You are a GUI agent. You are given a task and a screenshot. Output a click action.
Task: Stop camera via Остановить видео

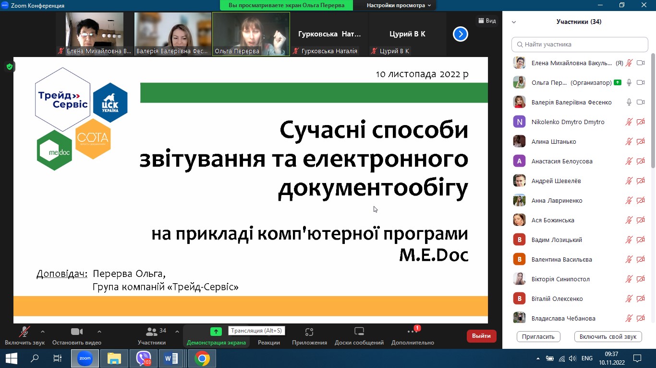pyautogui.click(x=77, y=336)
